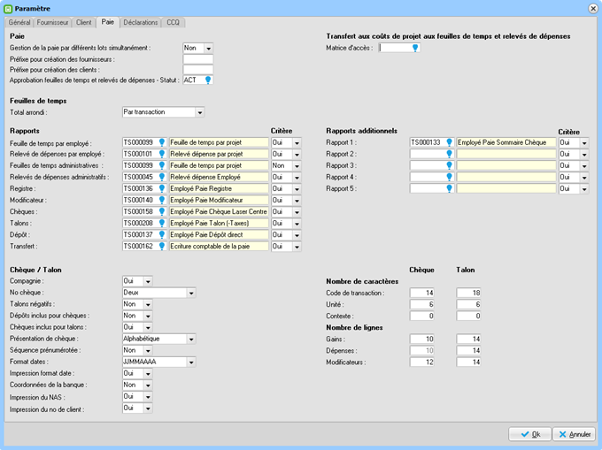Open lookup icon for Matrice d'accès field

point(415,48)
